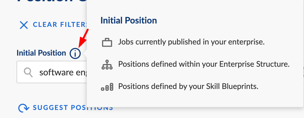Click the 'software eng' text in search box
This screenshot has width=304, height=118.
pyautogui.click(x=63, y=73)
